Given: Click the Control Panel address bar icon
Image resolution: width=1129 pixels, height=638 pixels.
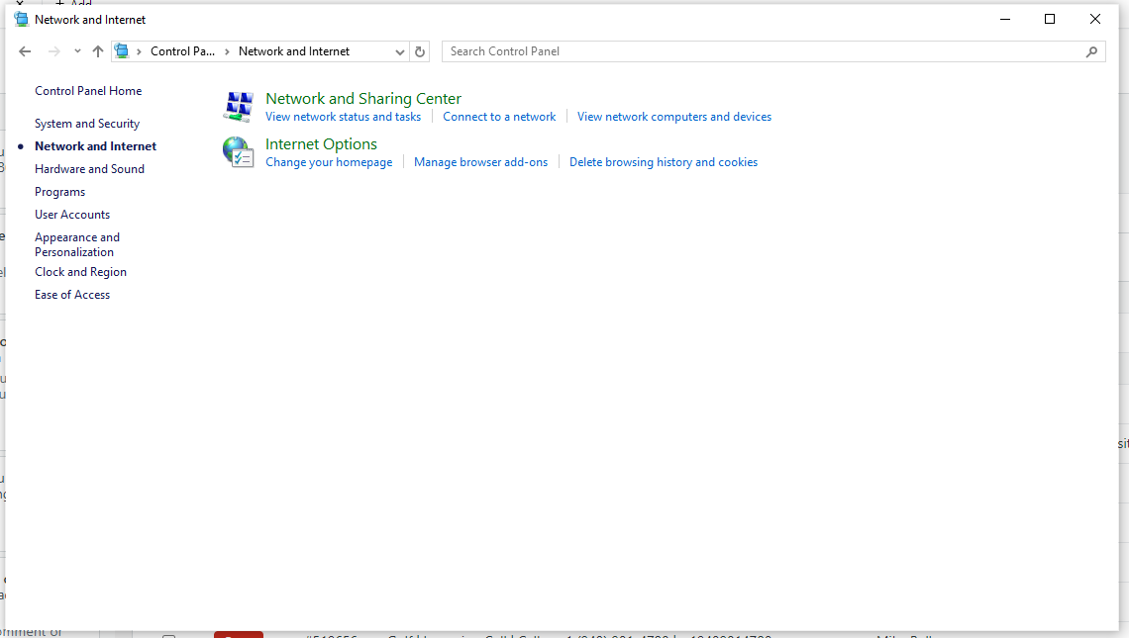Looking at the screenshot, I should 122,51.
